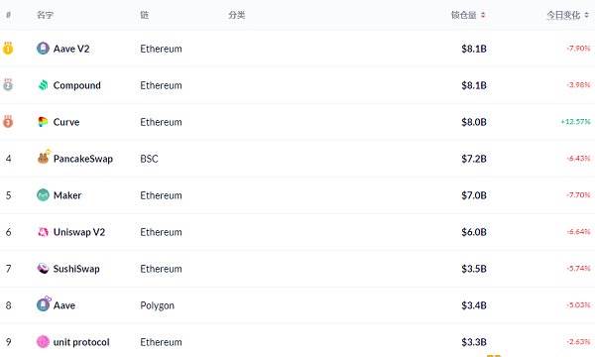Click the gold rank one medal
The width and height of the screenshot is (595, 357).
coord(8,49)
